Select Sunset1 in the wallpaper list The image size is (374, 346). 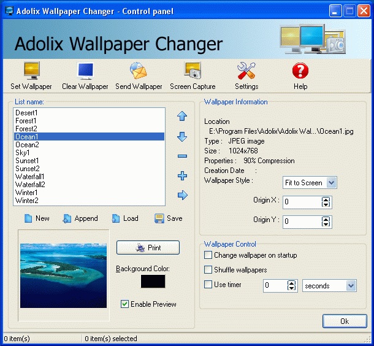(28, 161)
